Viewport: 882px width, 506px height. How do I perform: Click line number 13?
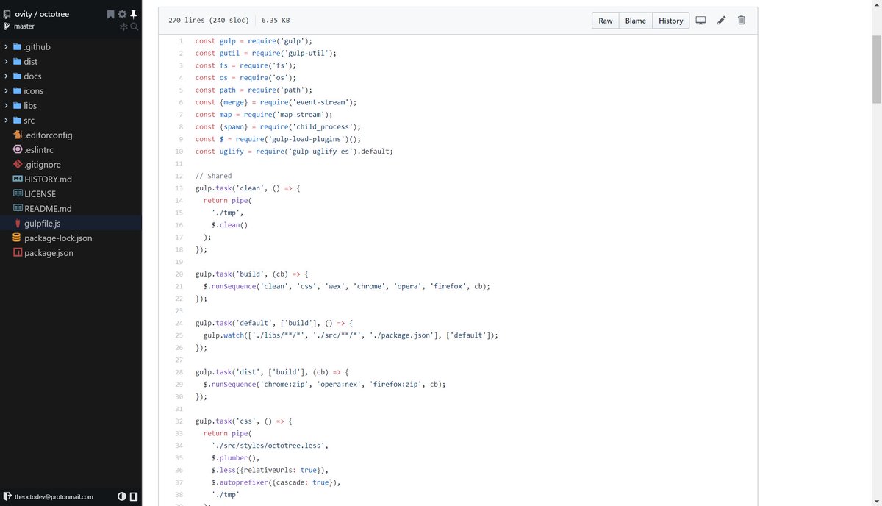coord(179,188)
